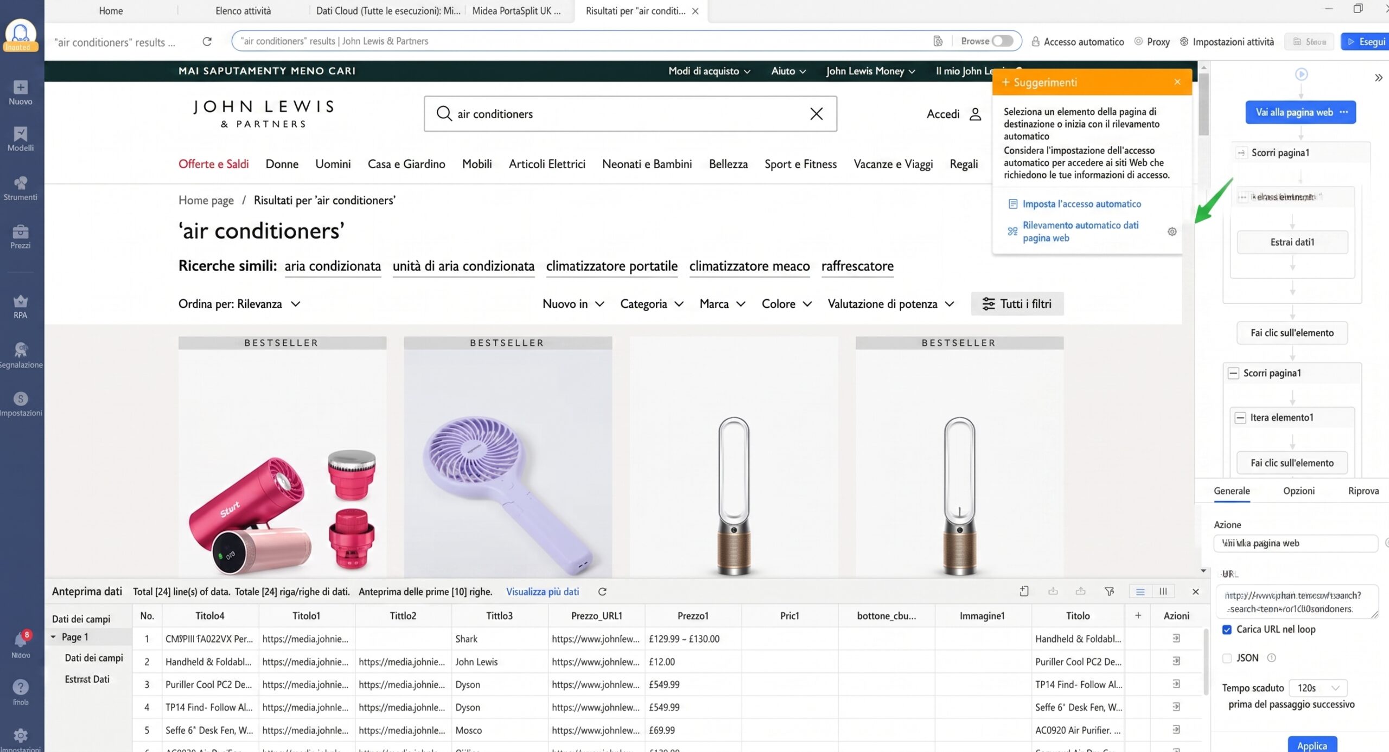The width and height of the screenshot is (1389, 752).
Task: Toggle the Browse switch
Action: (x=1003, y=41)
